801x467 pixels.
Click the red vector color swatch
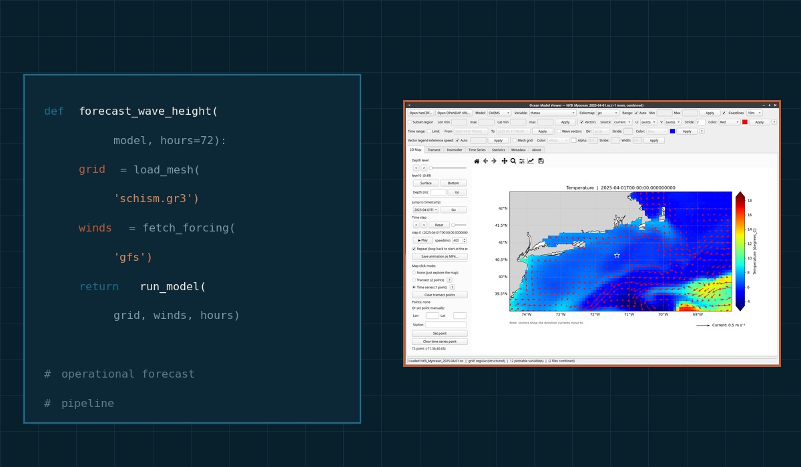[x=745, y=122]
